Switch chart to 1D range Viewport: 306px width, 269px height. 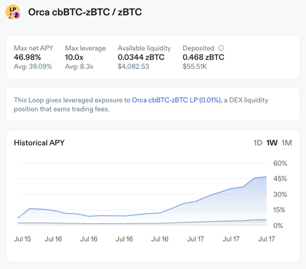pyautogui.click(x=258, y=143)
